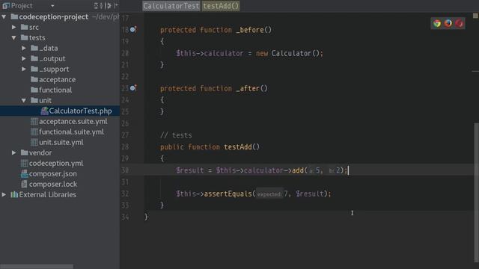The image size is (479, 269).
Task: Click the scroll-from-source toolbar icon
Action: coord(97,5)
